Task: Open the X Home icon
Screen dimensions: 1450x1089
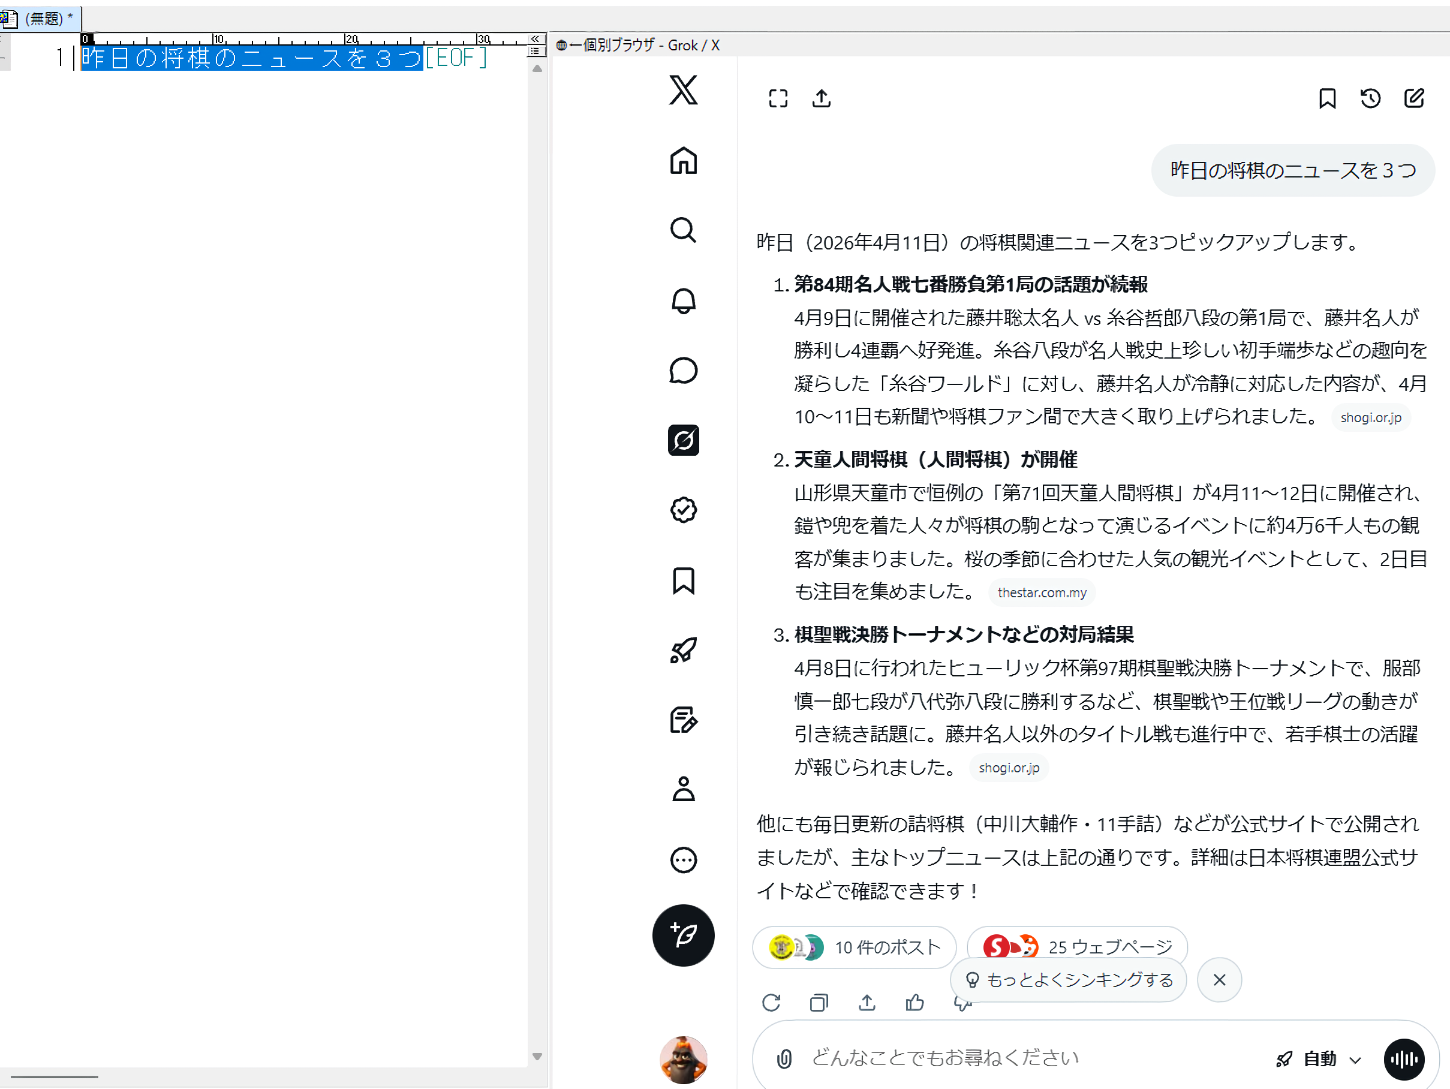Action: point(683,161)
